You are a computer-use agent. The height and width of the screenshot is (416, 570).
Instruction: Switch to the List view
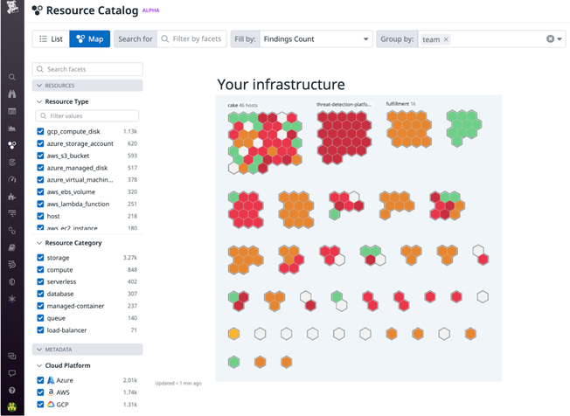[x=50, y=39]
